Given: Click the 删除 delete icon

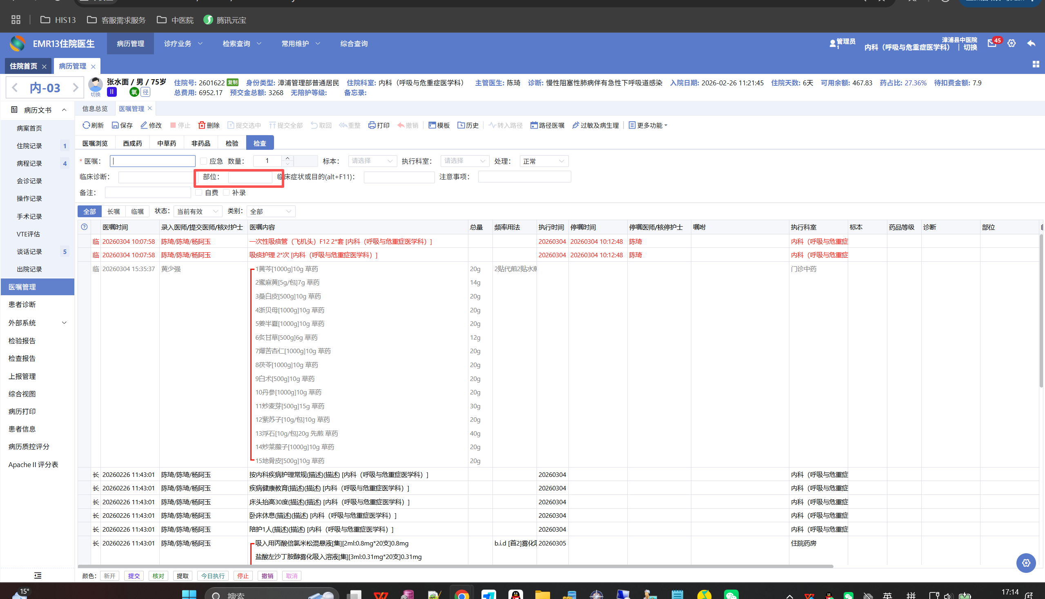Looking at the screenshot, I should [x=202, y=125].
